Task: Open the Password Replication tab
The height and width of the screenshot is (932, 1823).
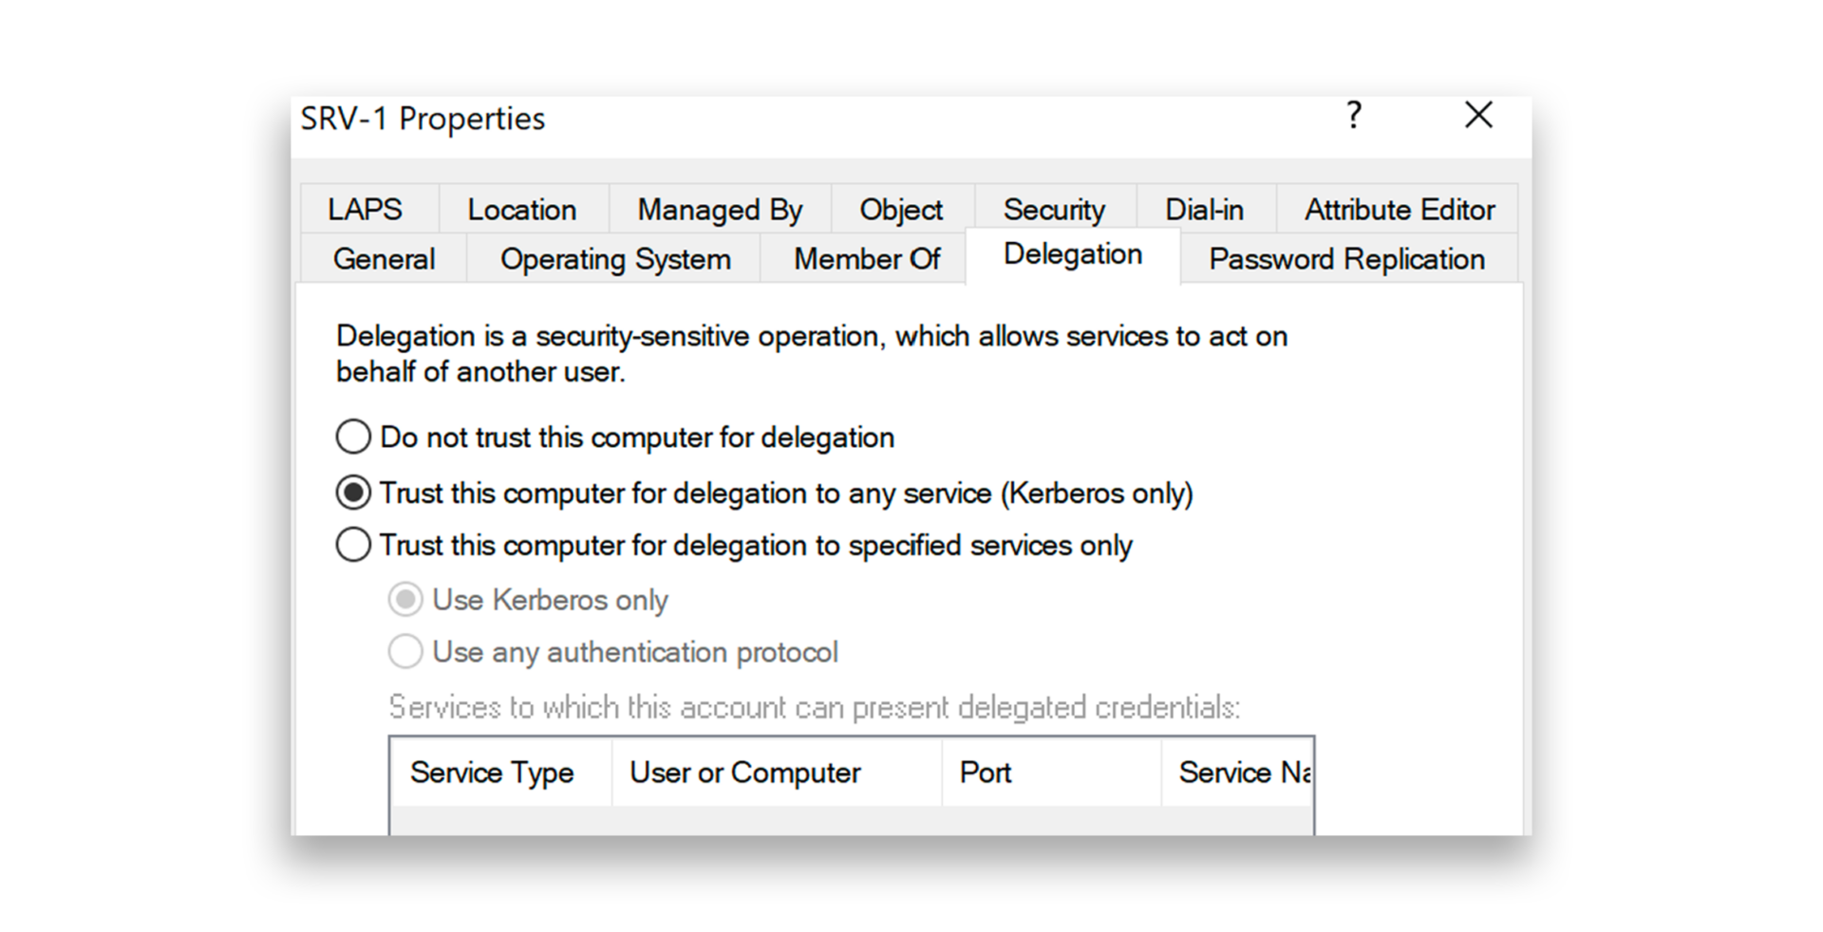Action: click(x=1346, y=259)
